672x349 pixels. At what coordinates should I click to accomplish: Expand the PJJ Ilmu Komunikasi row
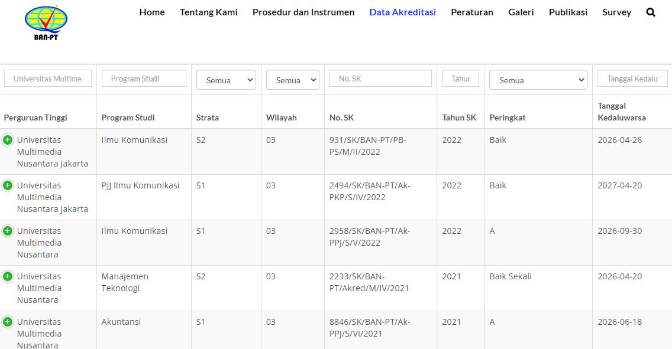[8, 185]
